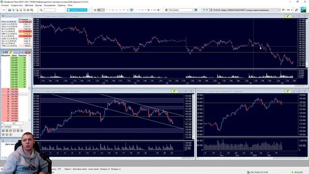Screen dimensions: 309x174
Task: Click the Цена column header in order book
Action: [14, 56]
